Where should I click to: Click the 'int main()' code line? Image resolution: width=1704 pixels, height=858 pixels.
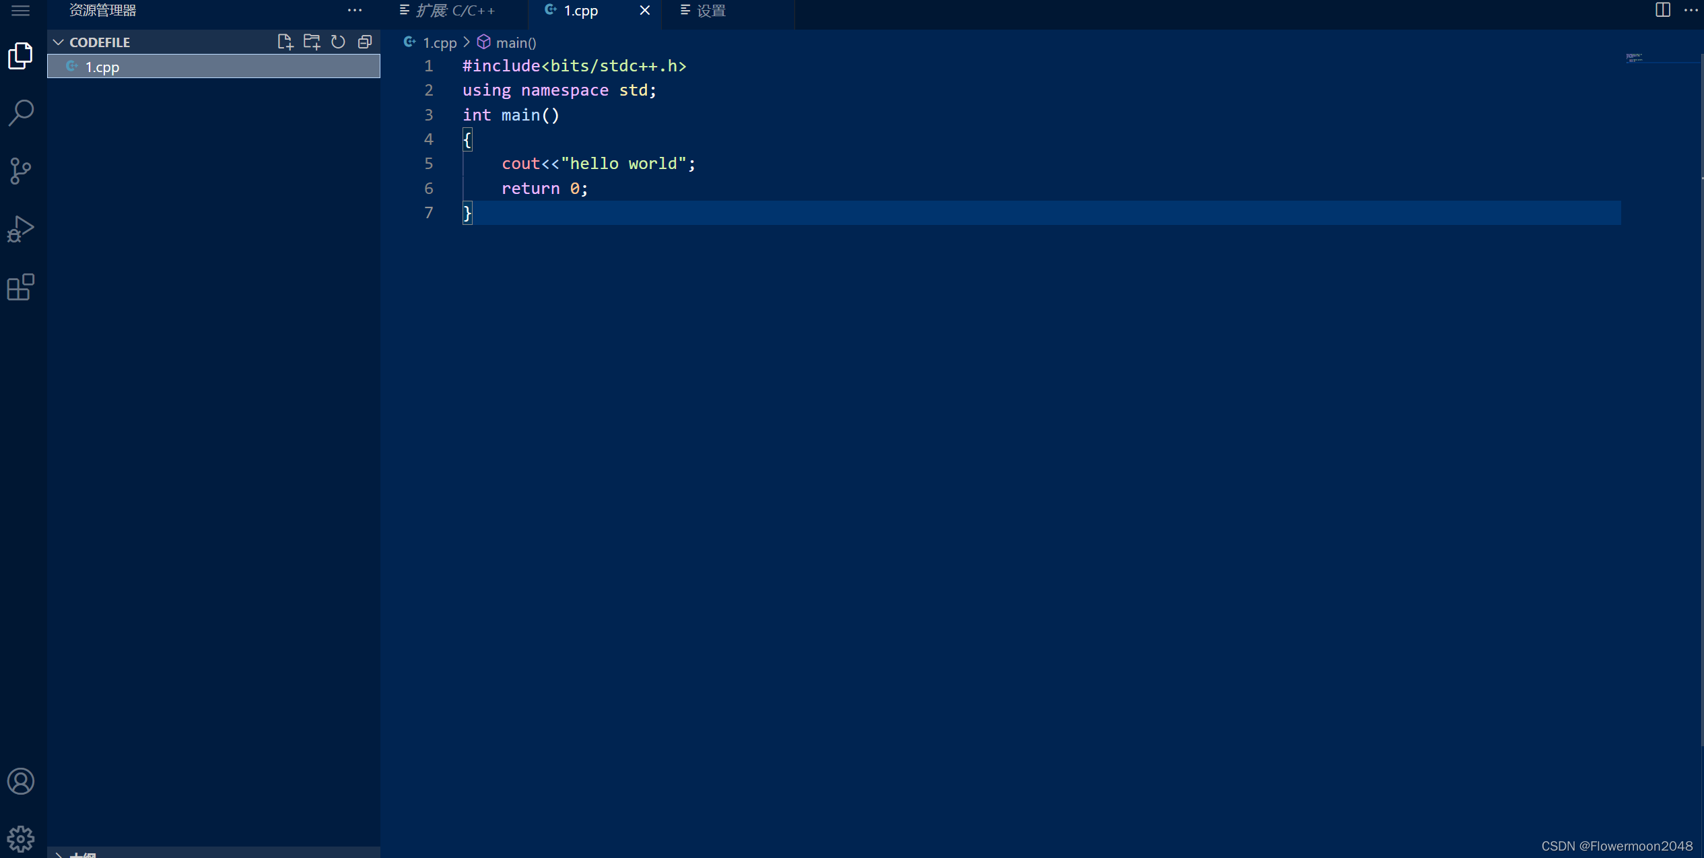[x=510, y=115]
